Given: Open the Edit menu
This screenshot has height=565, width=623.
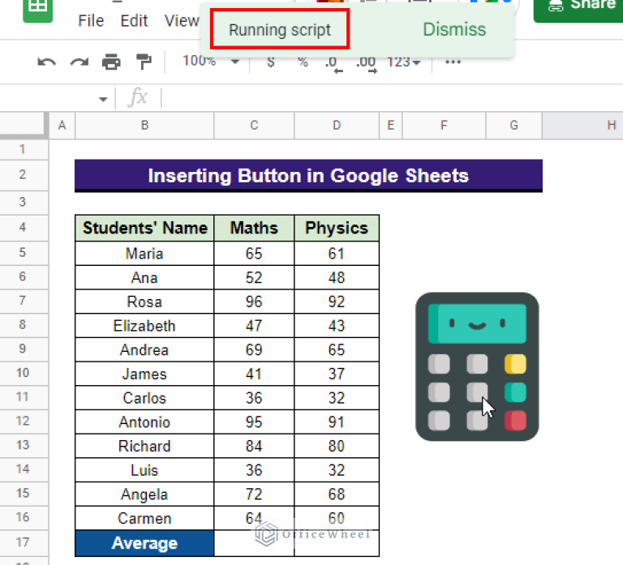Looking at the screenshot, I should (134, 21).
